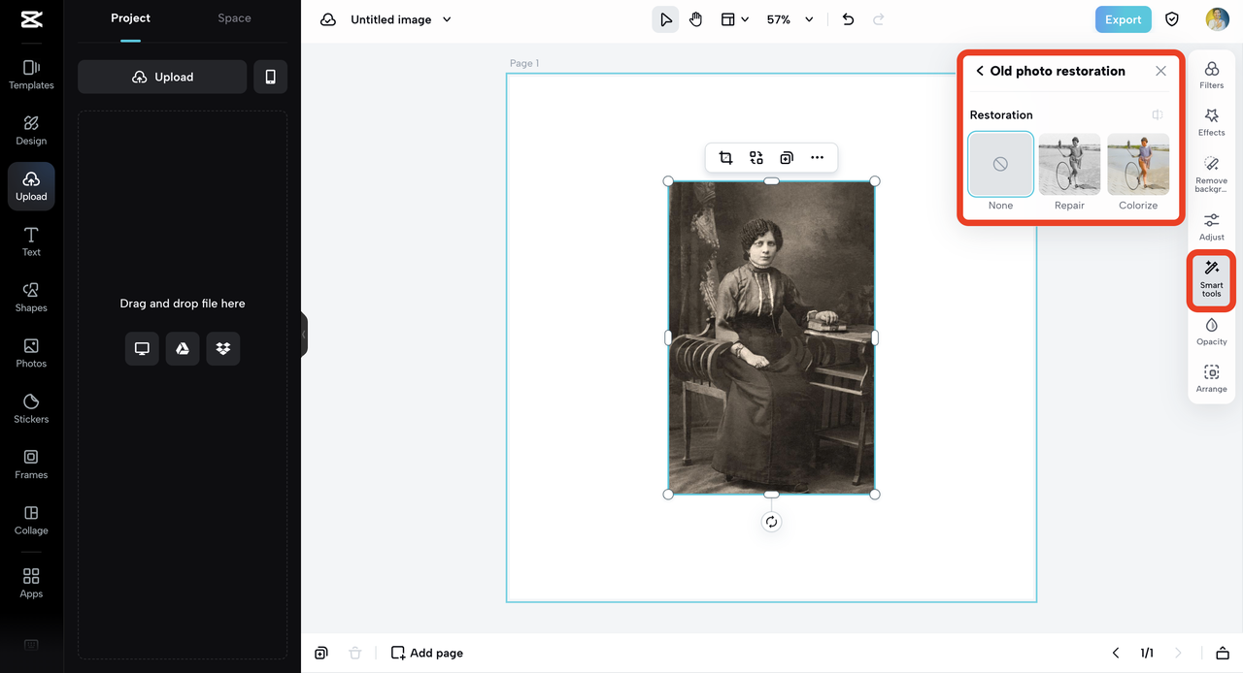Click the cloud save icon
The height and width of the screenshot is (673, 1243).
tap(328, 19)
